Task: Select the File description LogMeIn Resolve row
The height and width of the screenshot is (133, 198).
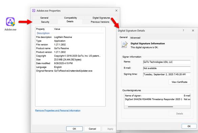Action: point(70,37)
